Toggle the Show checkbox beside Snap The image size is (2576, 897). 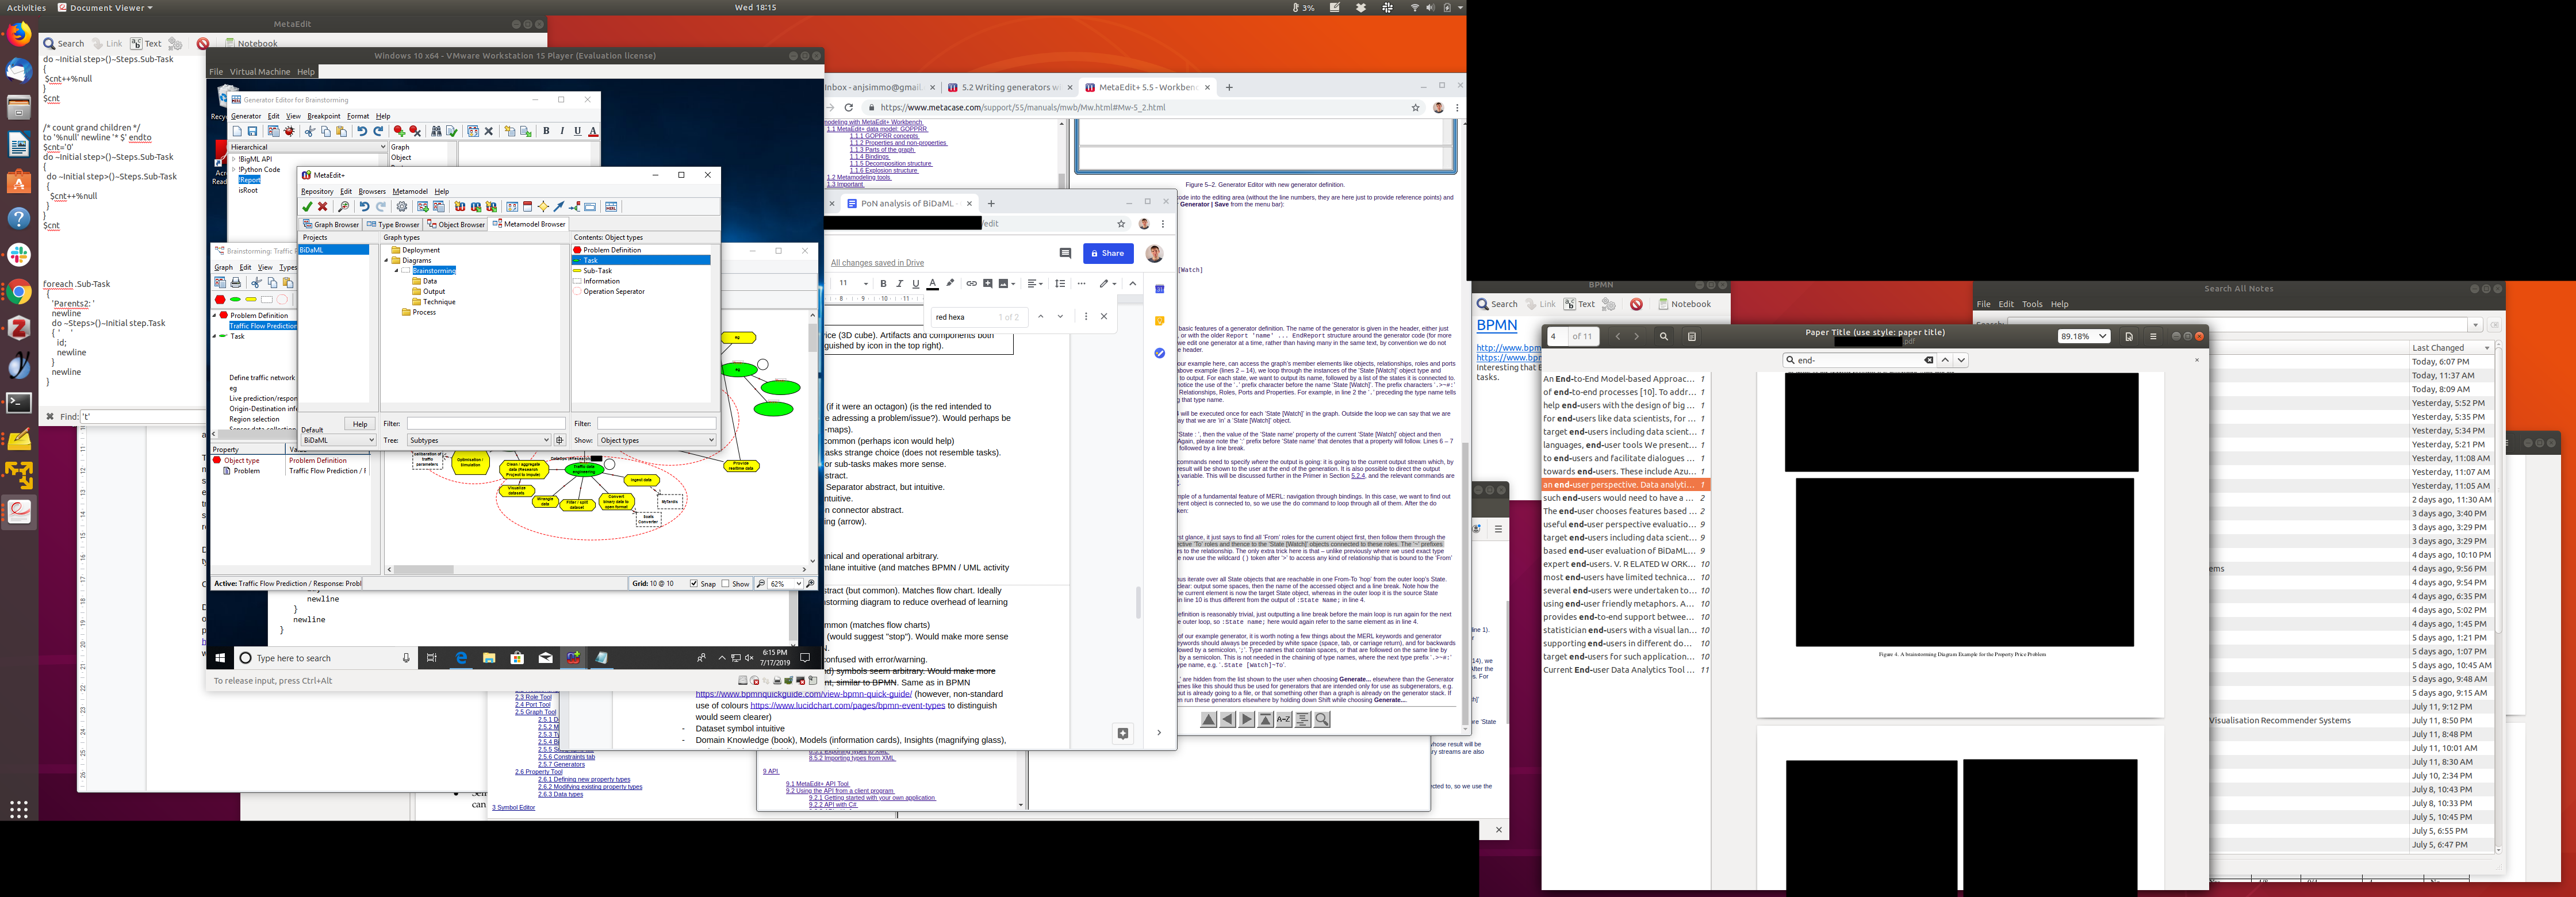tap(726, 584)
